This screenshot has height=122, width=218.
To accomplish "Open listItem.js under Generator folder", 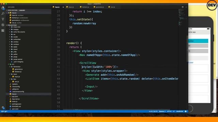I will (x=18, y=72).
